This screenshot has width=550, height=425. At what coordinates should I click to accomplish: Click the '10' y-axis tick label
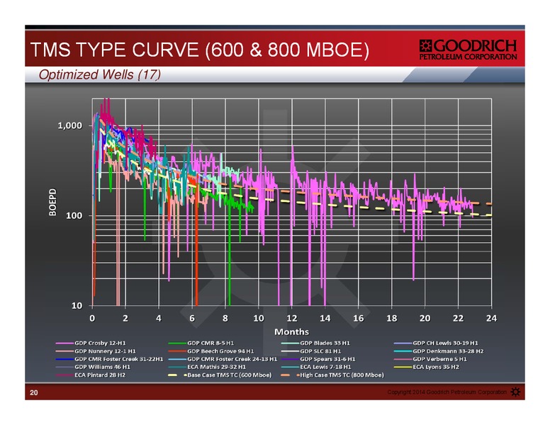pyautogui.click(x=77, y=305)
